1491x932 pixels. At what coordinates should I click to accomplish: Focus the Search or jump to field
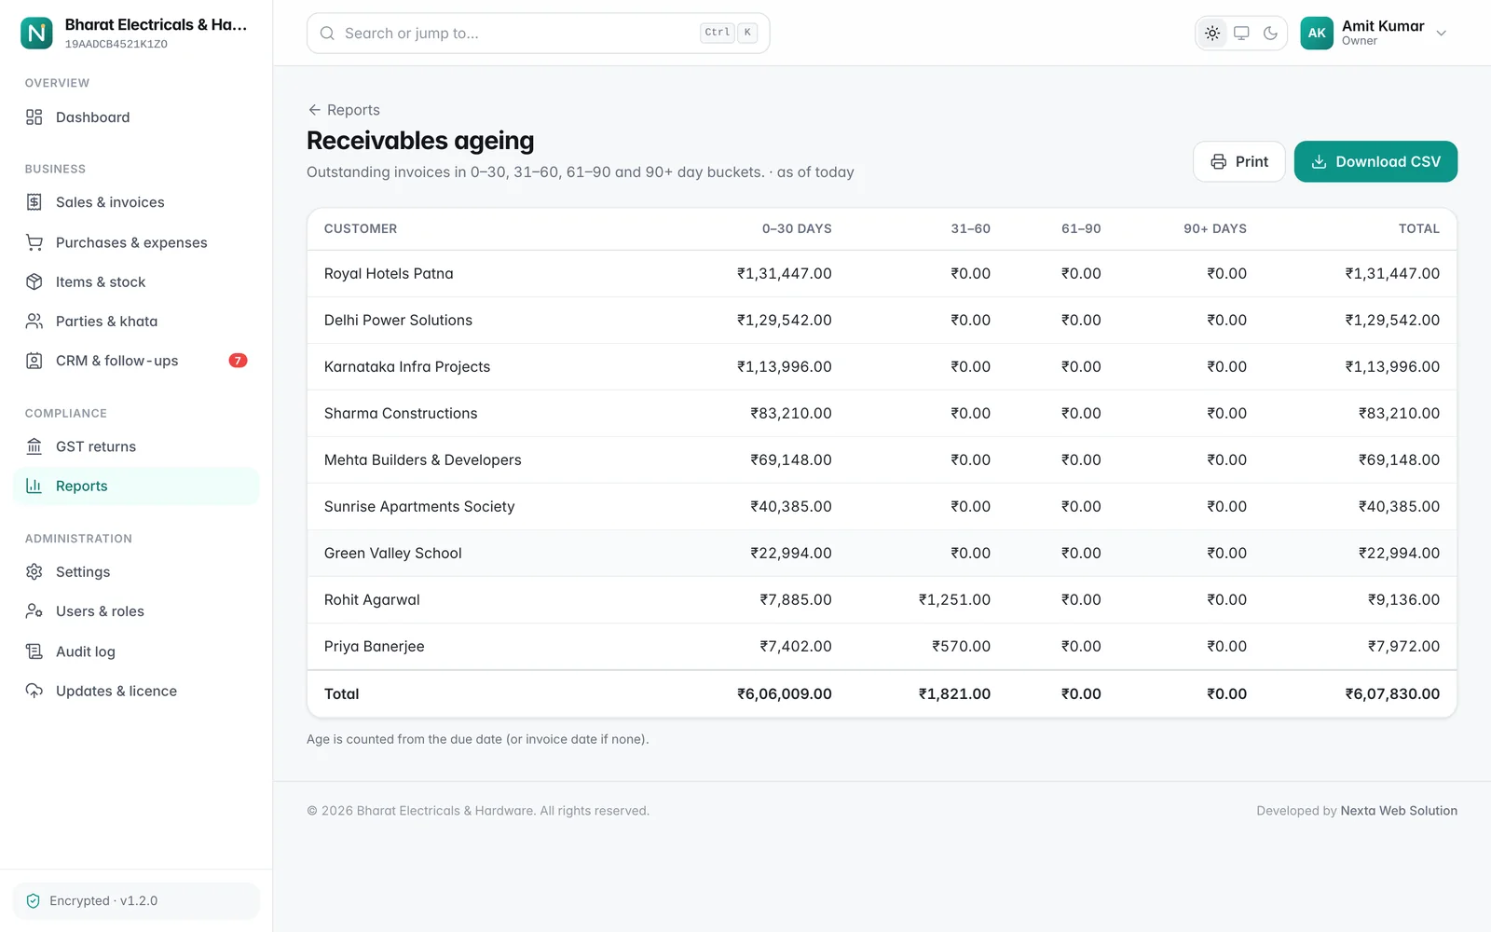tap(538, 33)
